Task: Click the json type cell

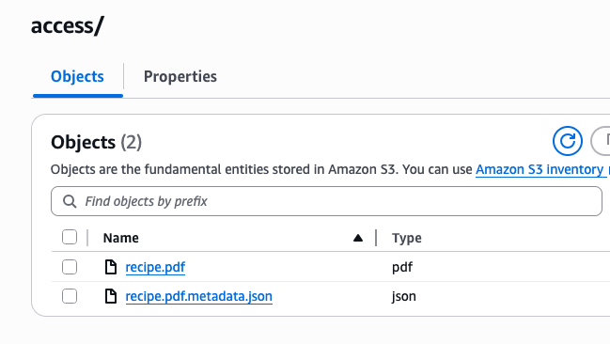Action: coord(404,296)
